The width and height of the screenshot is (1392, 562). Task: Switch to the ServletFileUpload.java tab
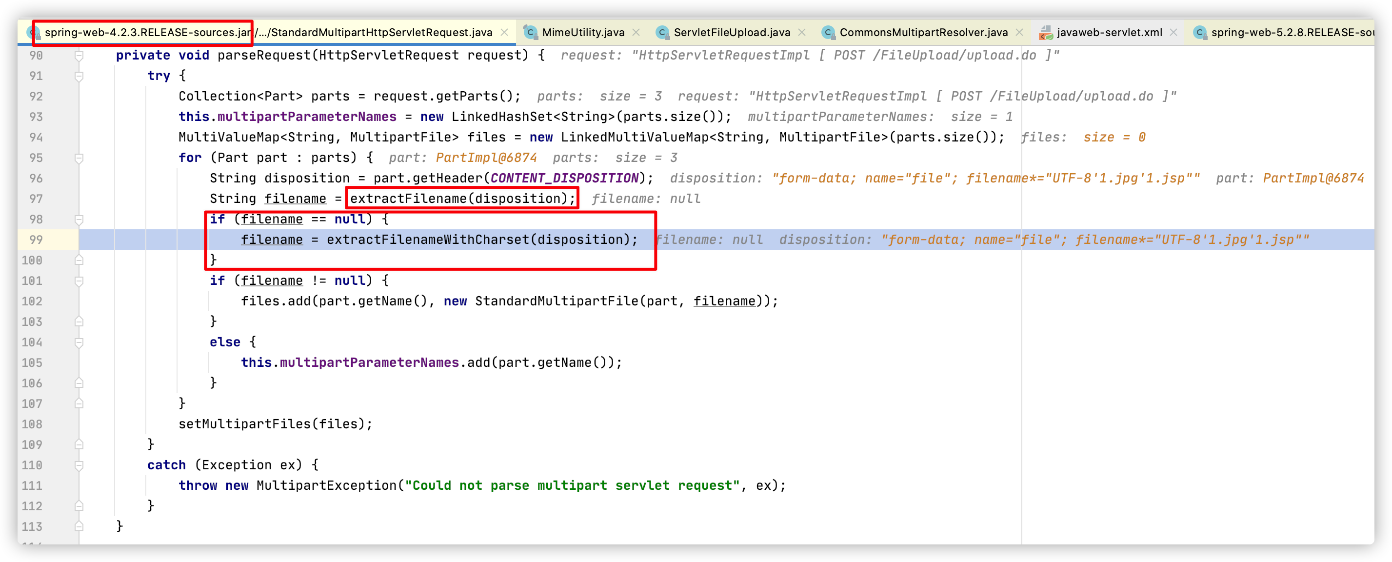point(731,32)
